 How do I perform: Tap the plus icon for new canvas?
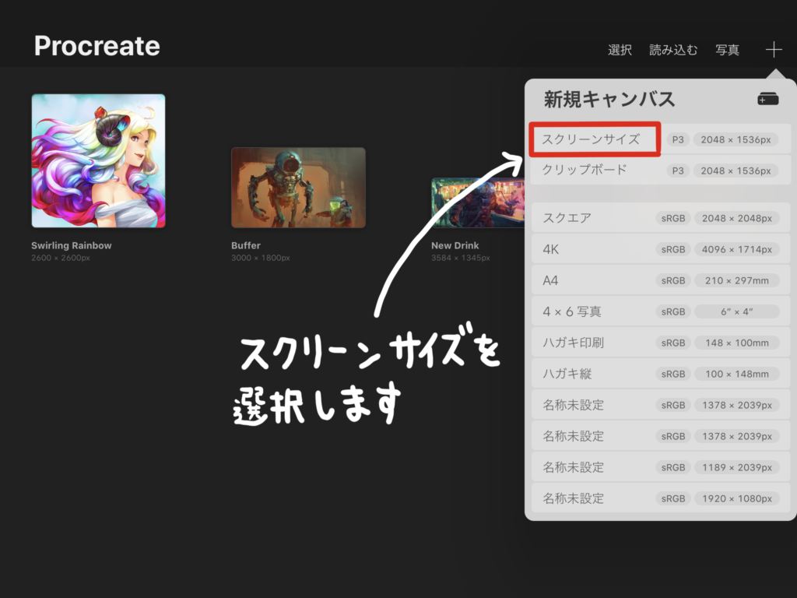pyautogui.click(x=774, y=49)
